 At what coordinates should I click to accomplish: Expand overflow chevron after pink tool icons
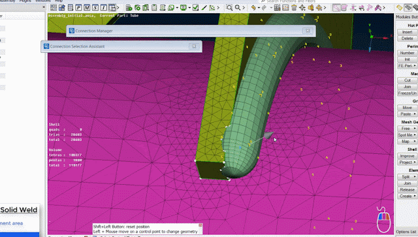tap(384, 8)
